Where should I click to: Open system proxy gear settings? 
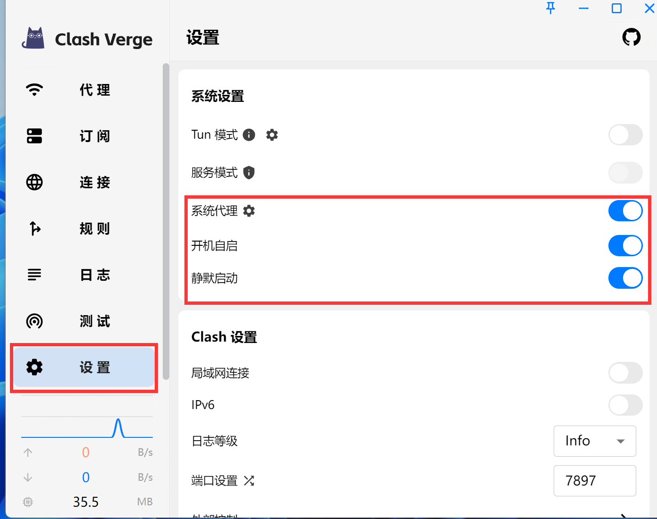pyautogui.click(x=249, y=211)
